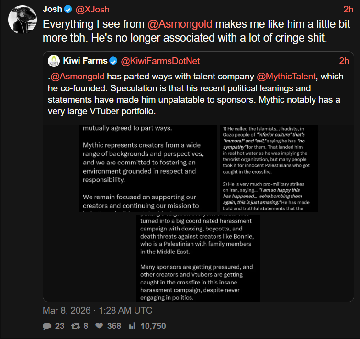
Task: Click the Josh display name
Action: click(x=52, y=9)
